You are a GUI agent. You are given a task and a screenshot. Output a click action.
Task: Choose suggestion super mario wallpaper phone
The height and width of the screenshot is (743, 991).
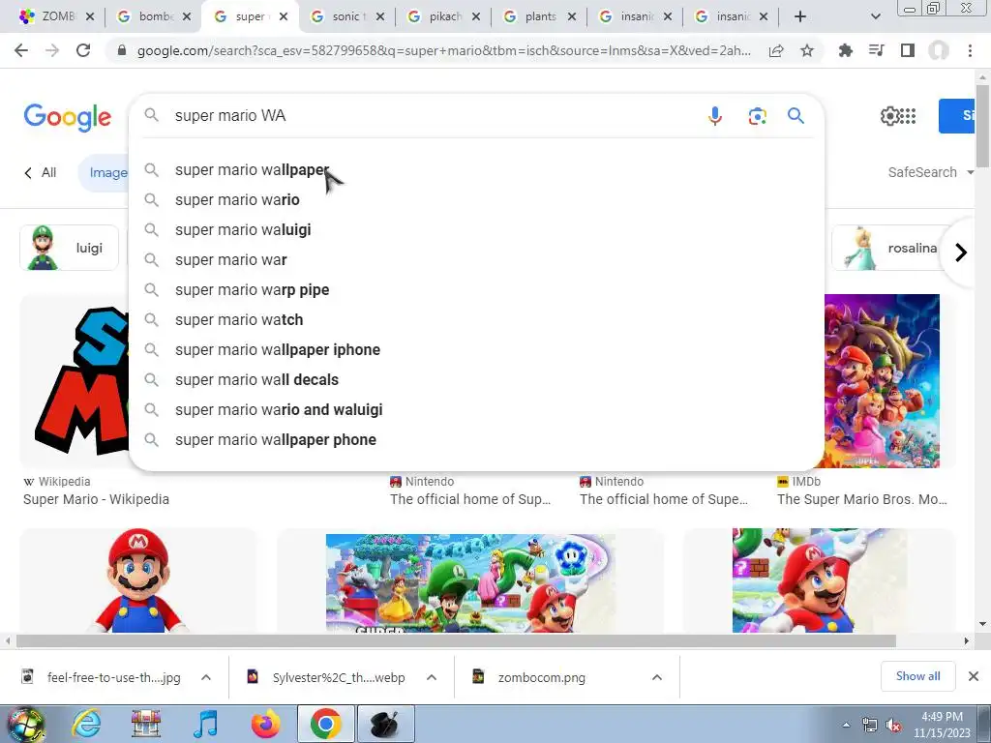(476, 440)
